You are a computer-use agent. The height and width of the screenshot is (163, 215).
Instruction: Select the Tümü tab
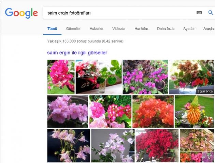(x=52, y=29)
